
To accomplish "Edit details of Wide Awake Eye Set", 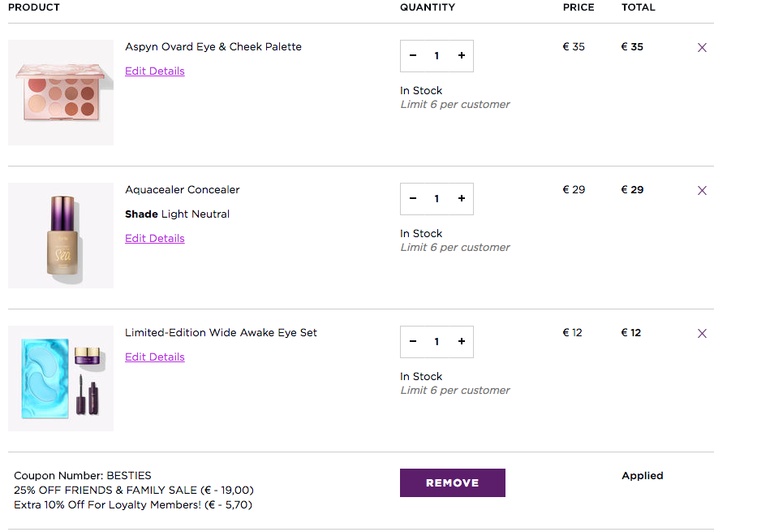I will [x=155, y=357].
